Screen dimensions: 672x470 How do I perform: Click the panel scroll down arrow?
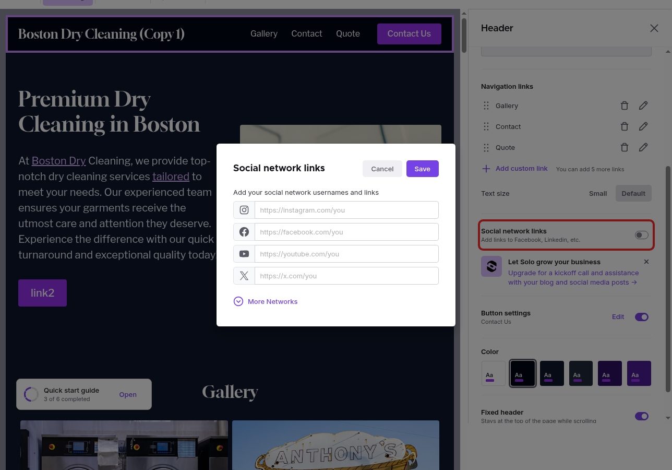pyautogui.click(x=668, y=418)
